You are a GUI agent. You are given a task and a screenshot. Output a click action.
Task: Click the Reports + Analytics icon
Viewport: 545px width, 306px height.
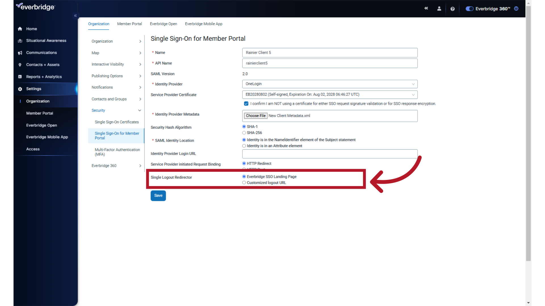20,76
